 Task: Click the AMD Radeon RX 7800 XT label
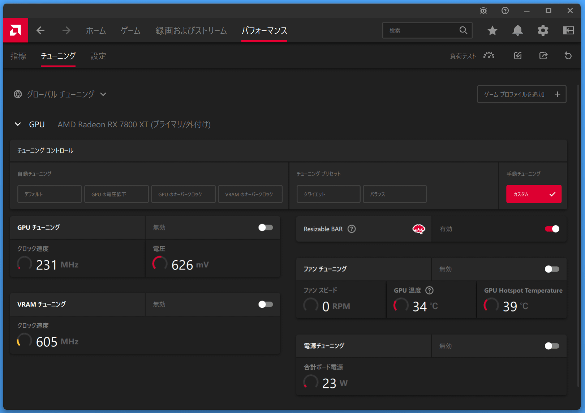point(134,124)
